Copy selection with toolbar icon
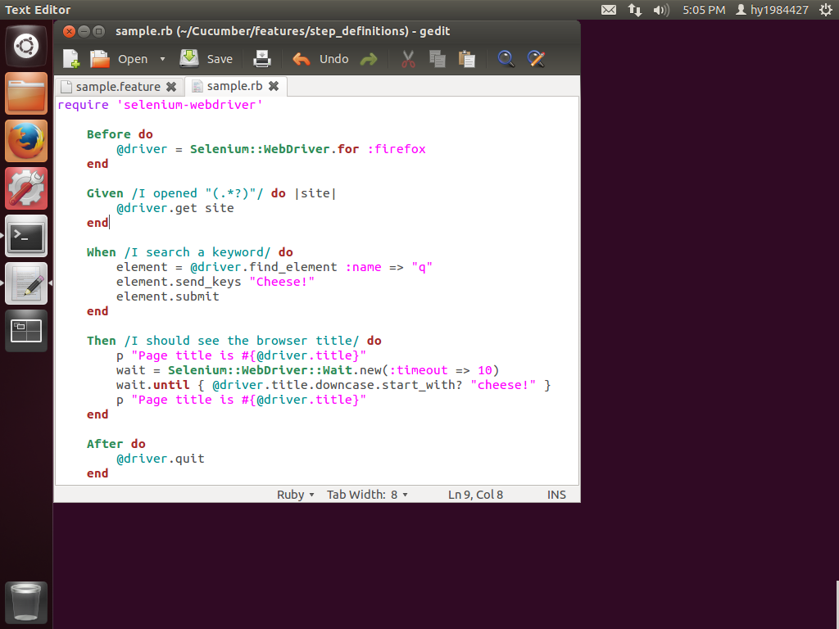 pyautogui.click(x=438, y=59)
